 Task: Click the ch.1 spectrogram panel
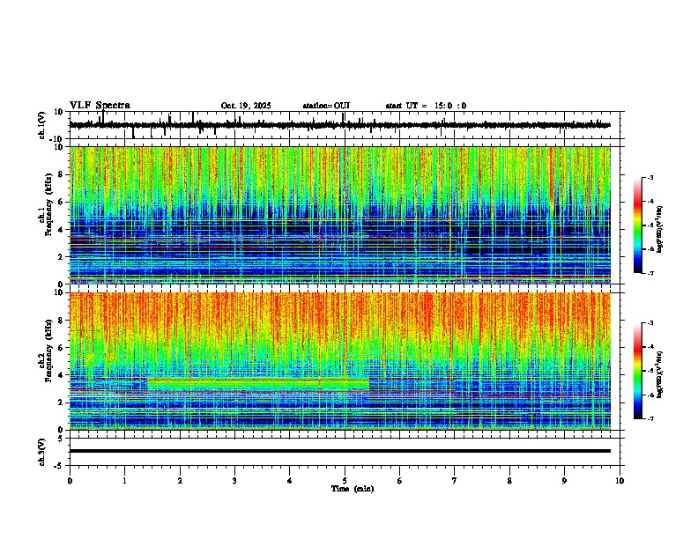point(340,215)
